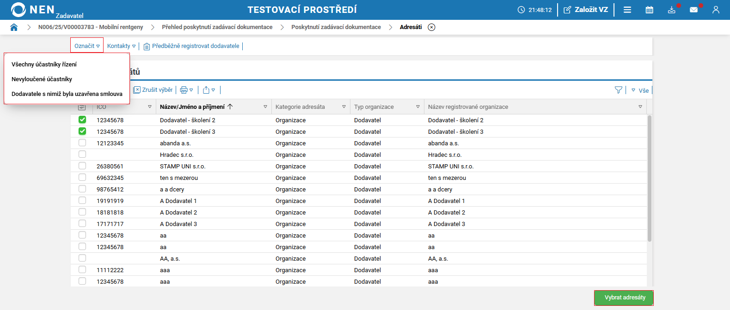730x310 pixels.
Task: Open Kategorie adresáta column filter arrow
Action: (x=344, y=107)
